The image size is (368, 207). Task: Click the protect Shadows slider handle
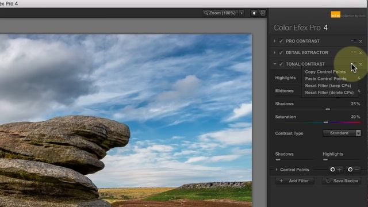278,160
